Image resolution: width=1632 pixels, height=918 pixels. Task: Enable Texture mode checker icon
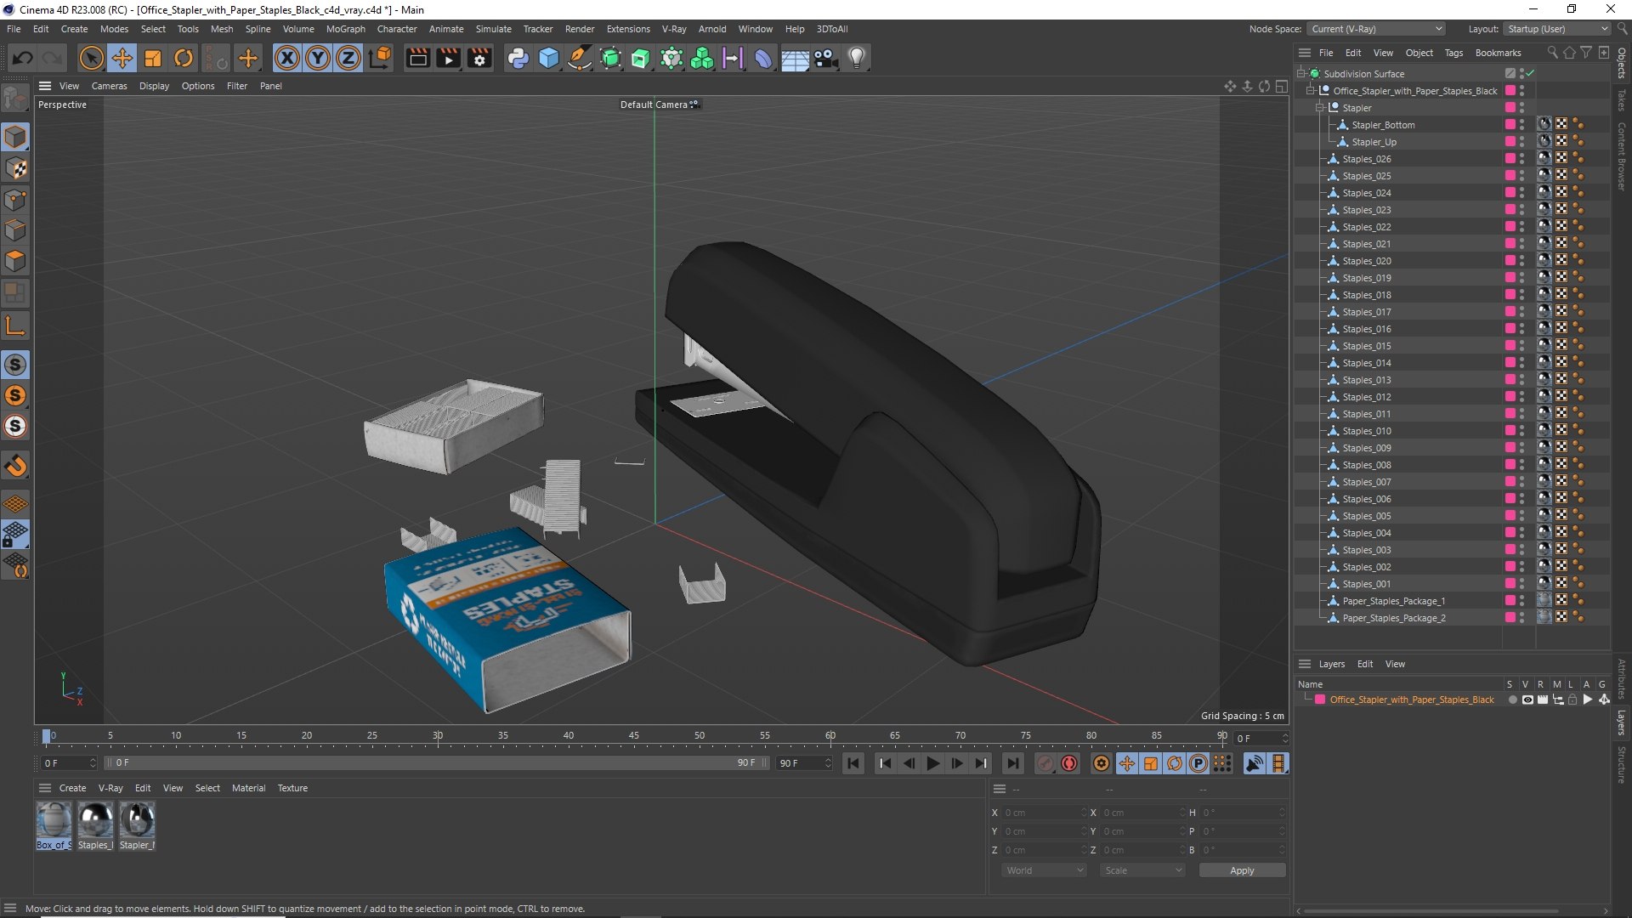coord(15,168)
